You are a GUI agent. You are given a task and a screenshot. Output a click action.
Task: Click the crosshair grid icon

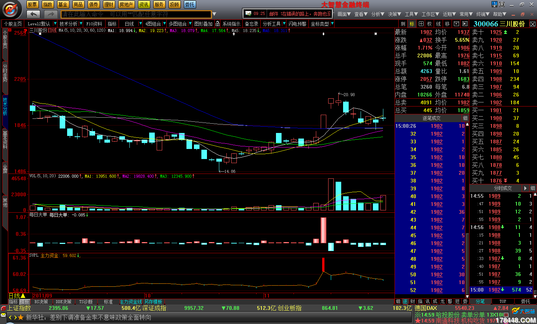pyautogui.click(x=421, y=23)
